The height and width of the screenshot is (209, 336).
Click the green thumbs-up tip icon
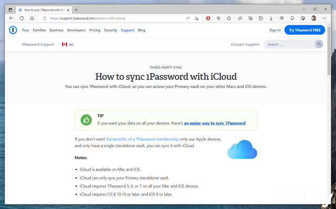click(86, 120)
